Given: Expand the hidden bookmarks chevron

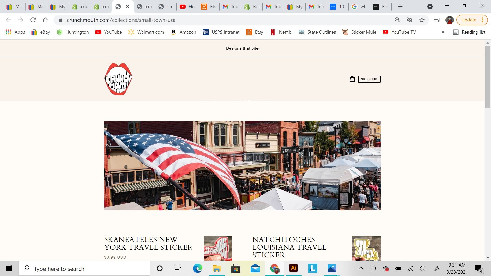Looking at the screenshot, I should tap(443, 32).
